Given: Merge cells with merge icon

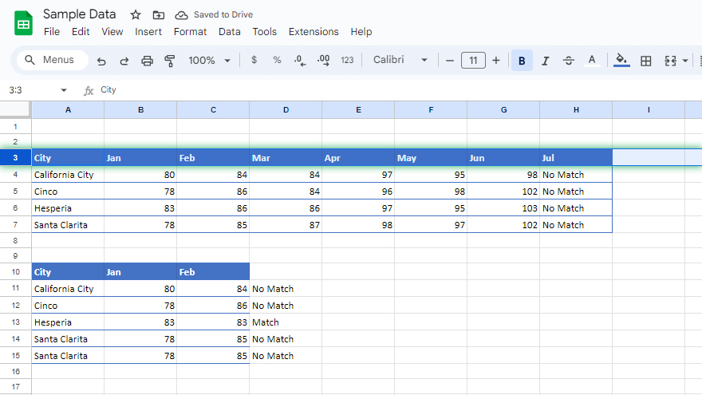Looking at the screenshot, I should tap(670, 61).
